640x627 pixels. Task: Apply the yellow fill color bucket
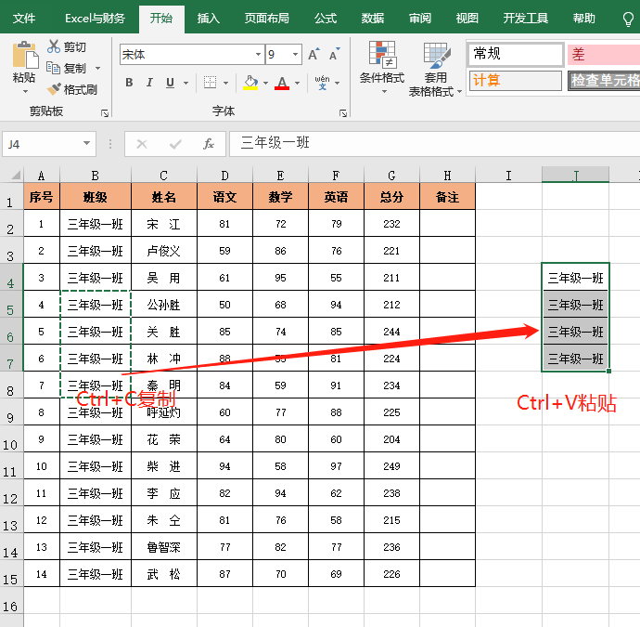point(250,83)
